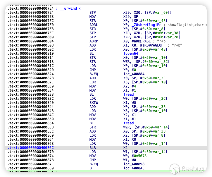The width and height of the screenshot is (212, 177).
Task: Click the fopen64 function call
Action: click(x=131, y=54)
